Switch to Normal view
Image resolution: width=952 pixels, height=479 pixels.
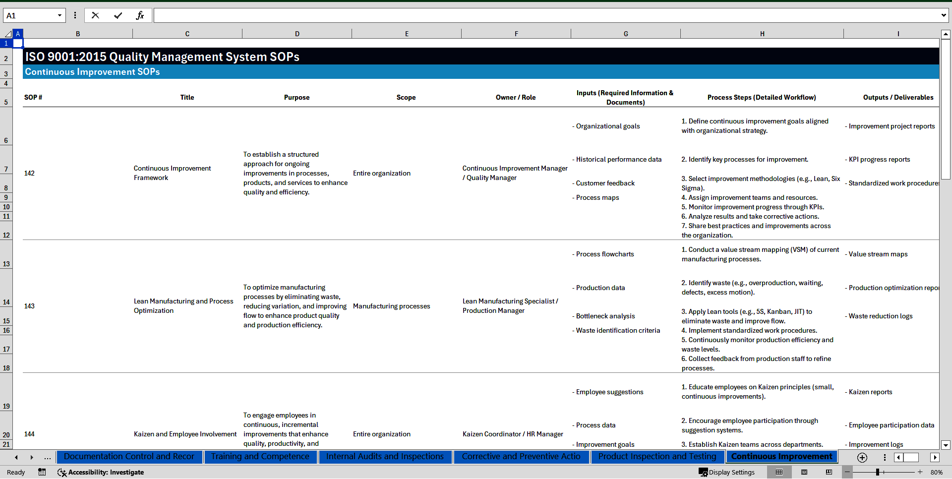779,472
